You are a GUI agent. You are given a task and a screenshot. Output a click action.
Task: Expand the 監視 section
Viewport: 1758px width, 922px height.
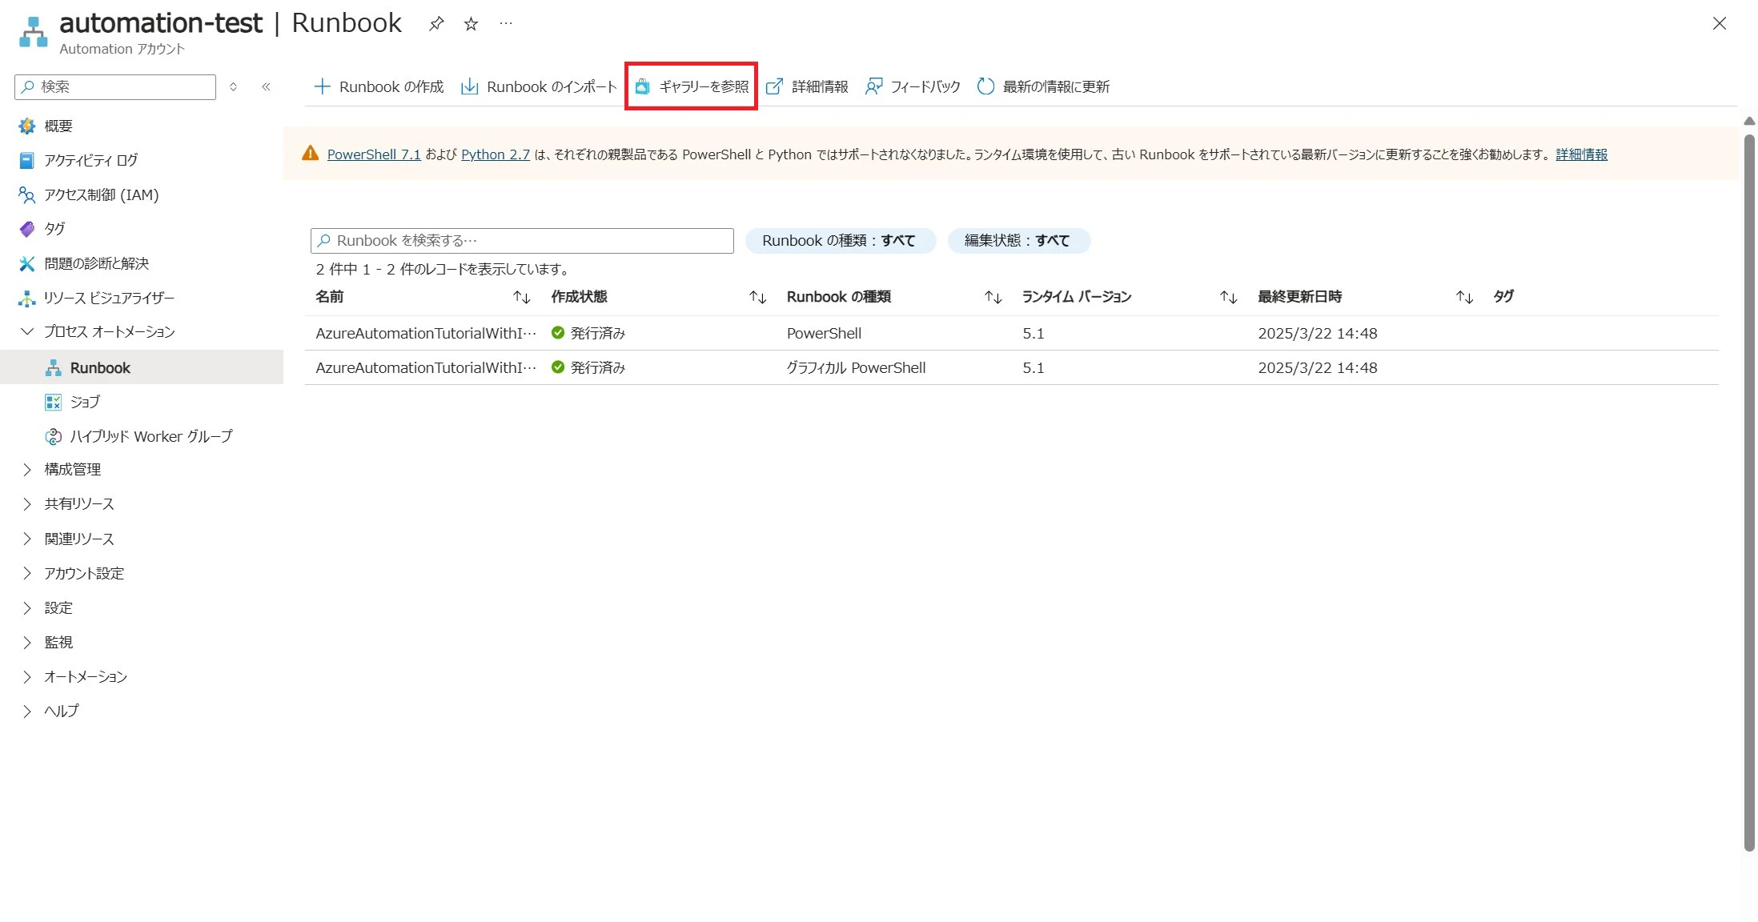27,642
